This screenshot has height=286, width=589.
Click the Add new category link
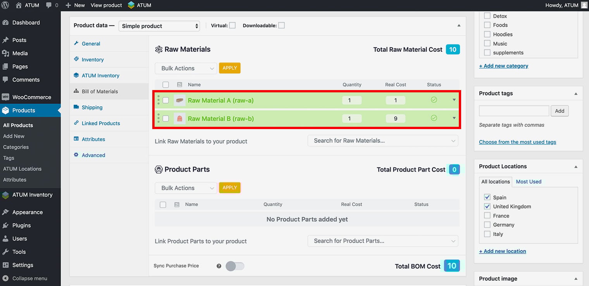click(503, 66)
